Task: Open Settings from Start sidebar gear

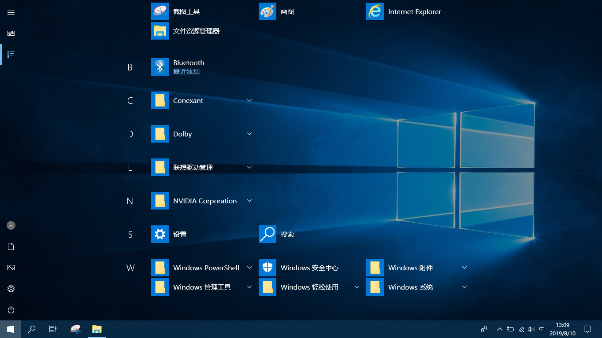Action: 11,289
